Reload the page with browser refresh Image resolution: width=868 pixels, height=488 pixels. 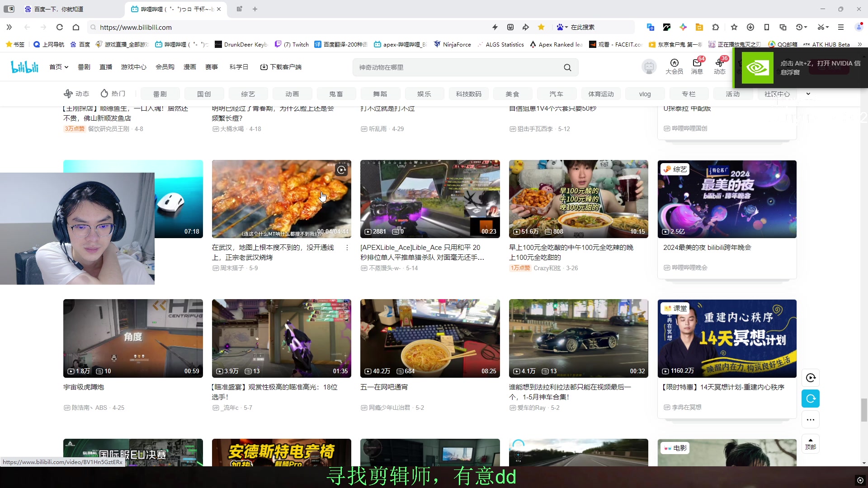coord(60,27)
